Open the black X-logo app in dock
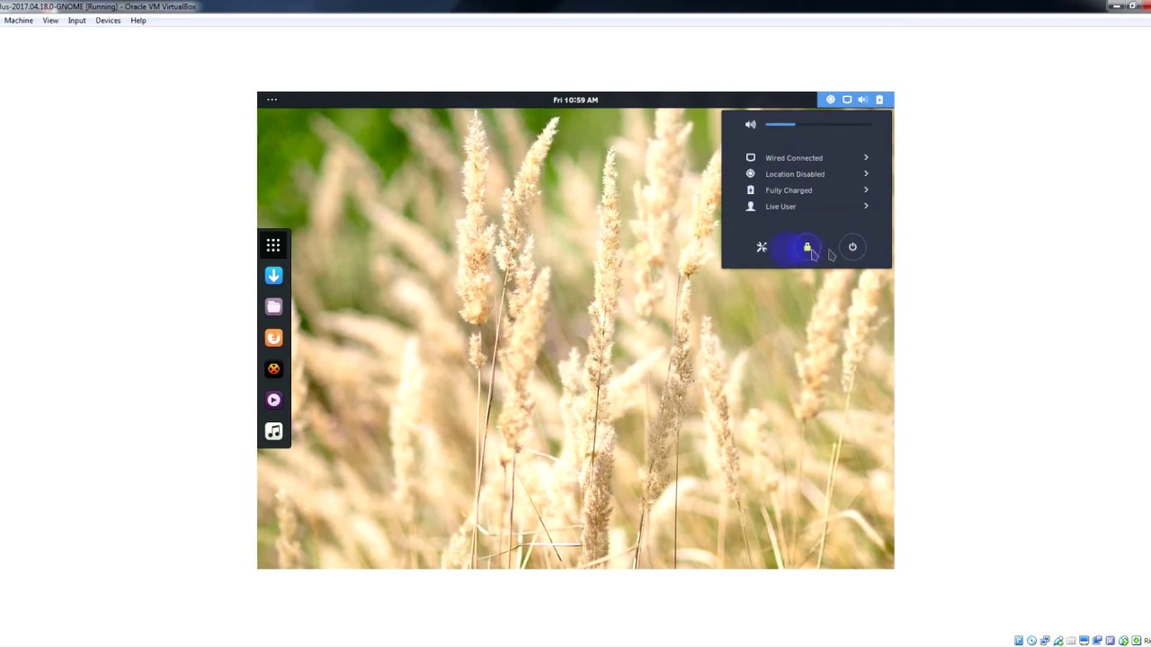The height and width of the screenshot is (647, 1151). click(273, 368)
